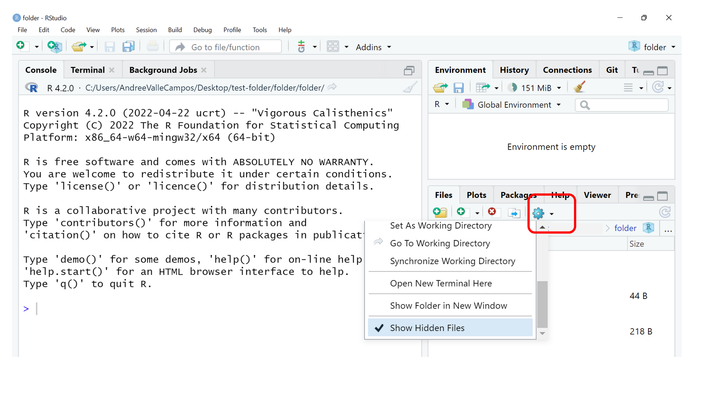The height and width of the screenshot is (400, 712).
Task: Open the new file type dropdown arrow
Action: [36, 47]
